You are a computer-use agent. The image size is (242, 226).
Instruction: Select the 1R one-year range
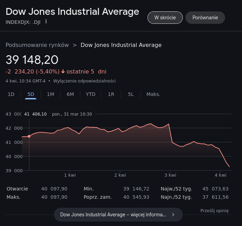[x=111, y=94]
